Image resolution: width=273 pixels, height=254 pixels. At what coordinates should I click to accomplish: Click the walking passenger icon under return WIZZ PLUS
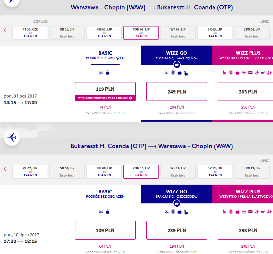pyautogui.click(x=257, y=211)
